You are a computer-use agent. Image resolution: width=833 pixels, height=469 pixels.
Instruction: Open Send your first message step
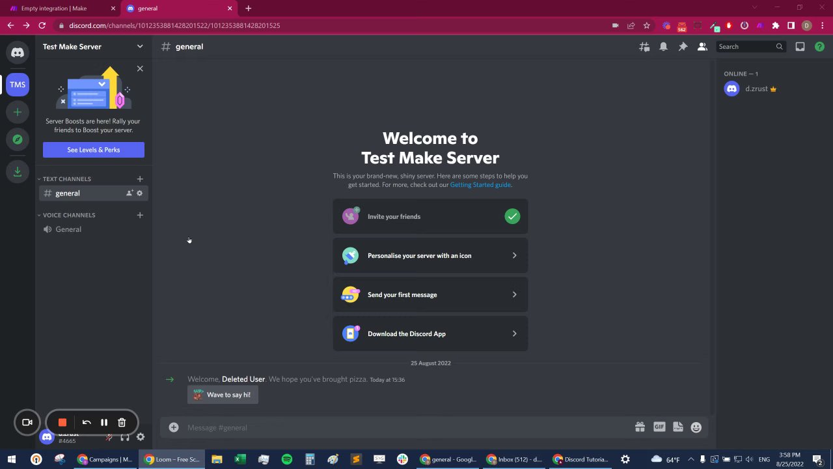click(x=430, y=294)
